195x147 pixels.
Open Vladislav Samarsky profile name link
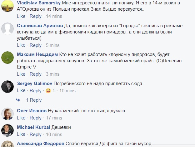37,3
